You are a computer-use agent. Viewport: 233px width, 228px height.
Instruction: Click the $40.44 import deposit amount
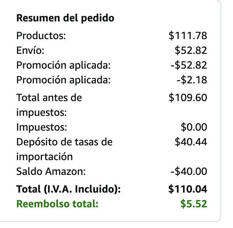[191, 142]
